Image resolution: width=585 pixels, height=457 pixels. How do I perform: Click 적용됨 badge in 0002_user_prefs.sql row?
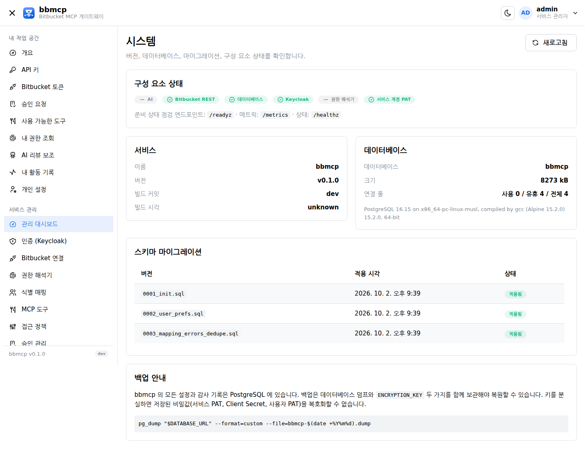click(x=516, y=314)
